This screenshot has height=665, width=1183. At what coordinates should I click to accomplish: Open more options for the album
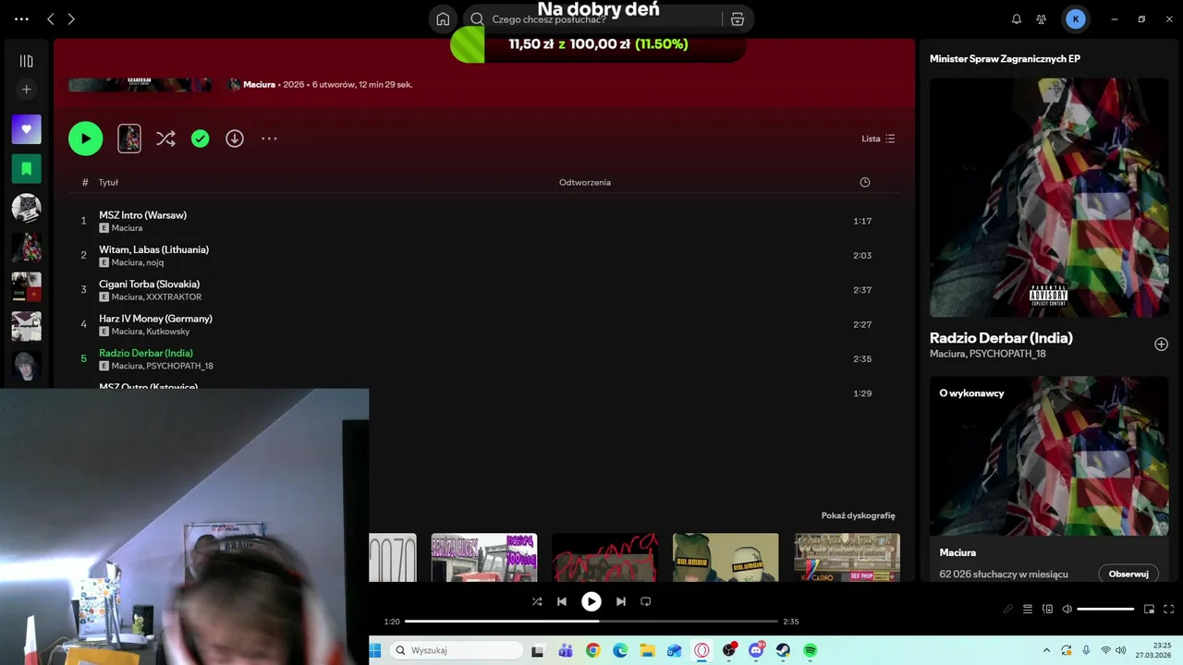point(269,139)
